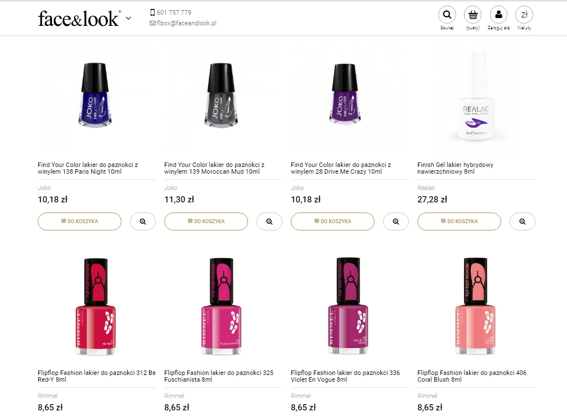The width and height of the screenshot is (567, 416).
Task: Click the Coral Blush nail polish image
Action: (476, 307)
